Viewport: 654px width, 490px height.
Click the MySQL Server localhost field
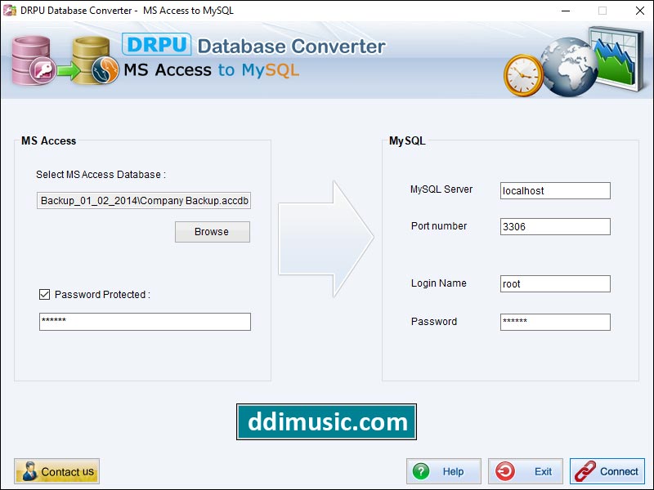(554, 190)
